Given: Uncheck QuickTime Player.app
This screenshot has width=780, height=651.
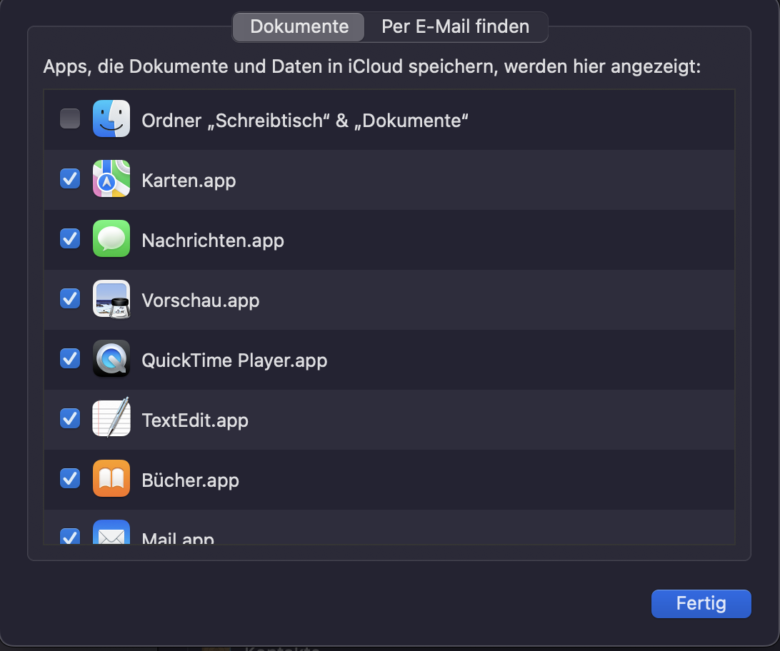Looking at the screenshot, I should pos(69,358).
